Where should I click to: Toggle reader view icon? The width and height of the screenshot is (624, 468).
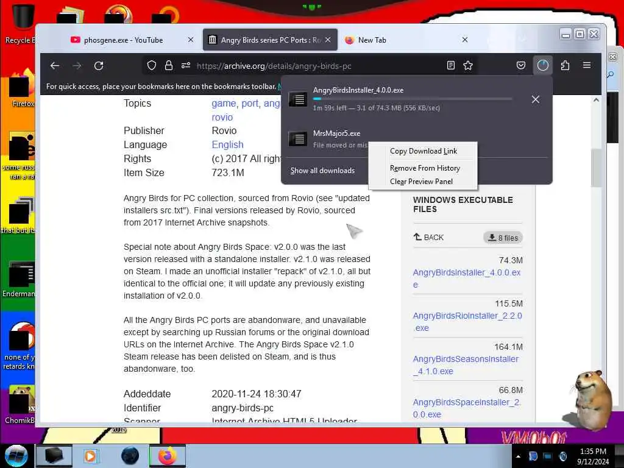tap(450, 65)
